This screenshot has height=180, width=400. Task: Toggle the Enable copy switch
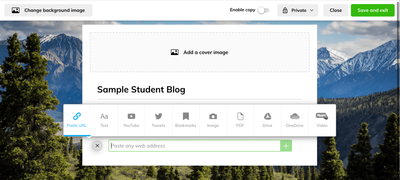tap(264, 10)
